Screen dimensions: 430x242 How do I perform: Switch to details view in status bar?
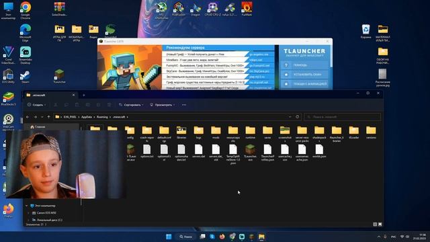(x=375, y=224)
